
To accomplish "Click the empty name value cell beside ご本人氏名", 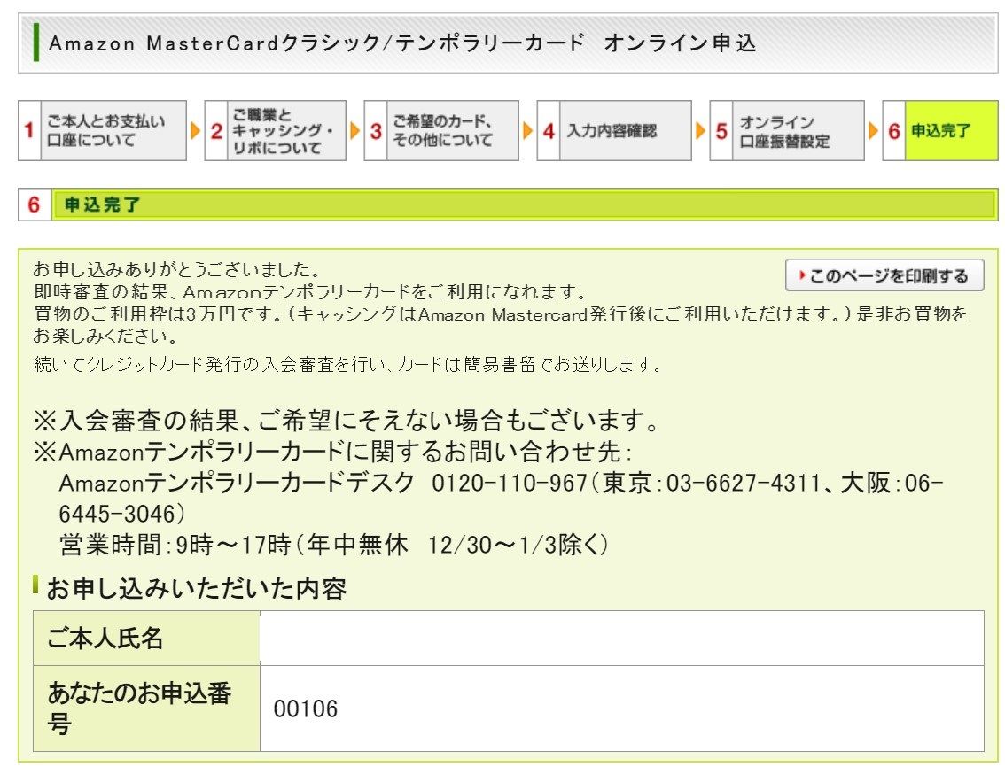I will [x=622, y=638].
